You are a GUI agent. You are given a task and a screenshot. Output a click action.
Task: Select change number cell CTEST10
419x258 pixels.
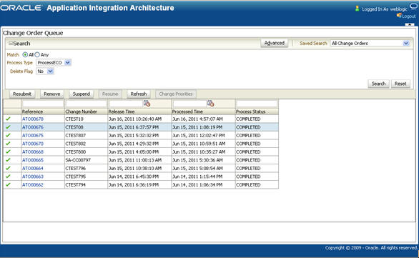[x=74, y=119]
